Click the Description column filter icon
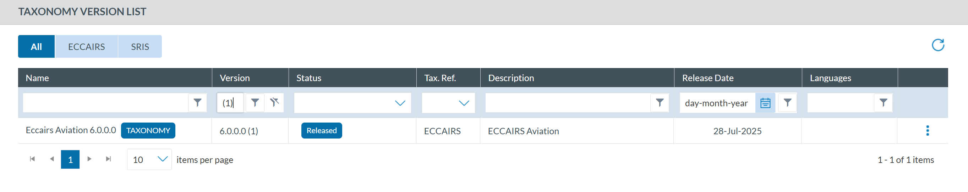Image resolution: width=968 pixels, height=192 pixels. tap(659, 102)
